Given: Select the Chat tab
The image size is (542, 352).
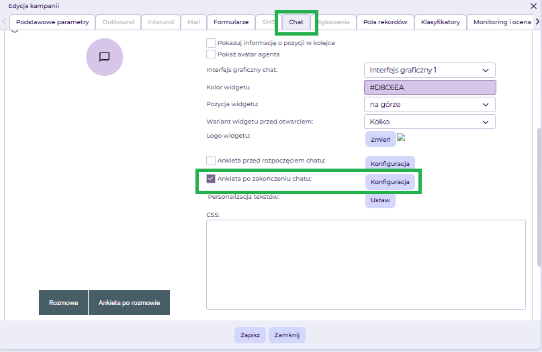Looking at the screenshot, I should tap(296, 22).
